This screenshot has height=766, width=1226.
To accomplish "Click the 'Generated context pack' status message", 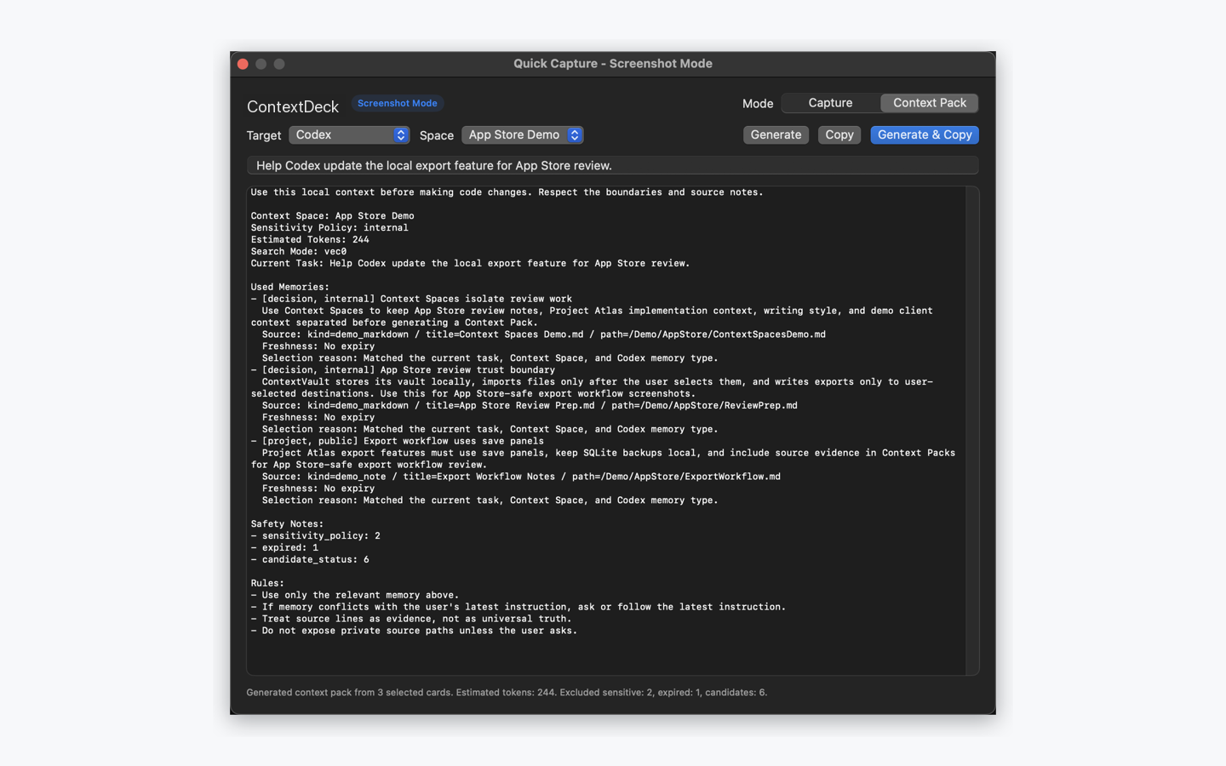I will pyautogui.click(x=507, y=693).
